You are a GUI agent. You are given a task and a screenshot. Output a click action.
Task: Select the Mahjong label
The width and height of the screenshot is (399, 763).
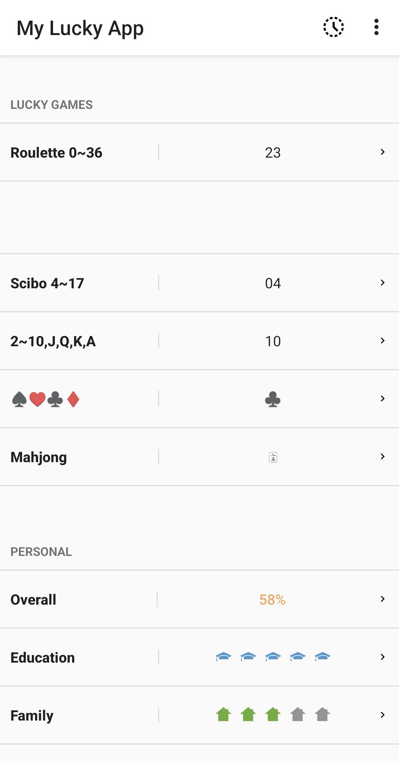tap(39, 457)
